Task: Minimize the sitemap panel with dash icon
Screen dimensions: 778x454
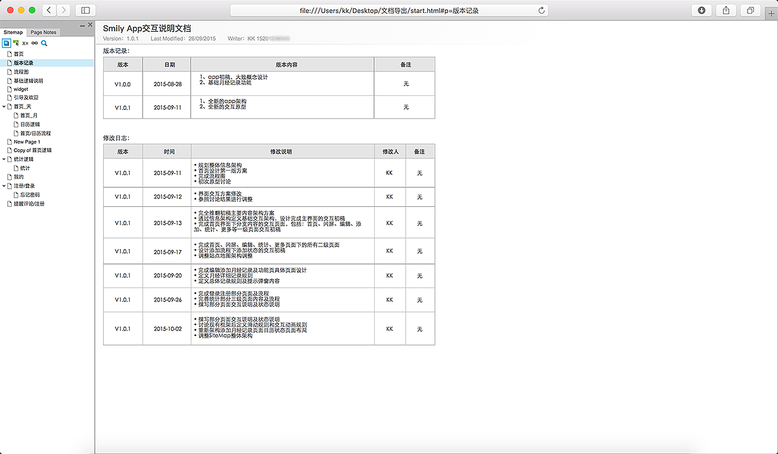Action: (x=82, y=25)
